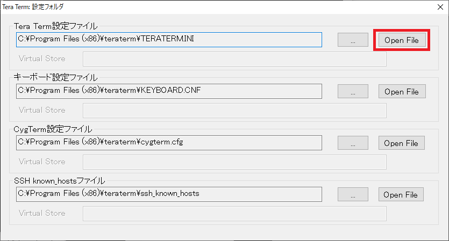Image resolution: width=449 pixels, height=241 pixels.
Task: Open the ssh_known_hosts file
Action: pos(401,195)
